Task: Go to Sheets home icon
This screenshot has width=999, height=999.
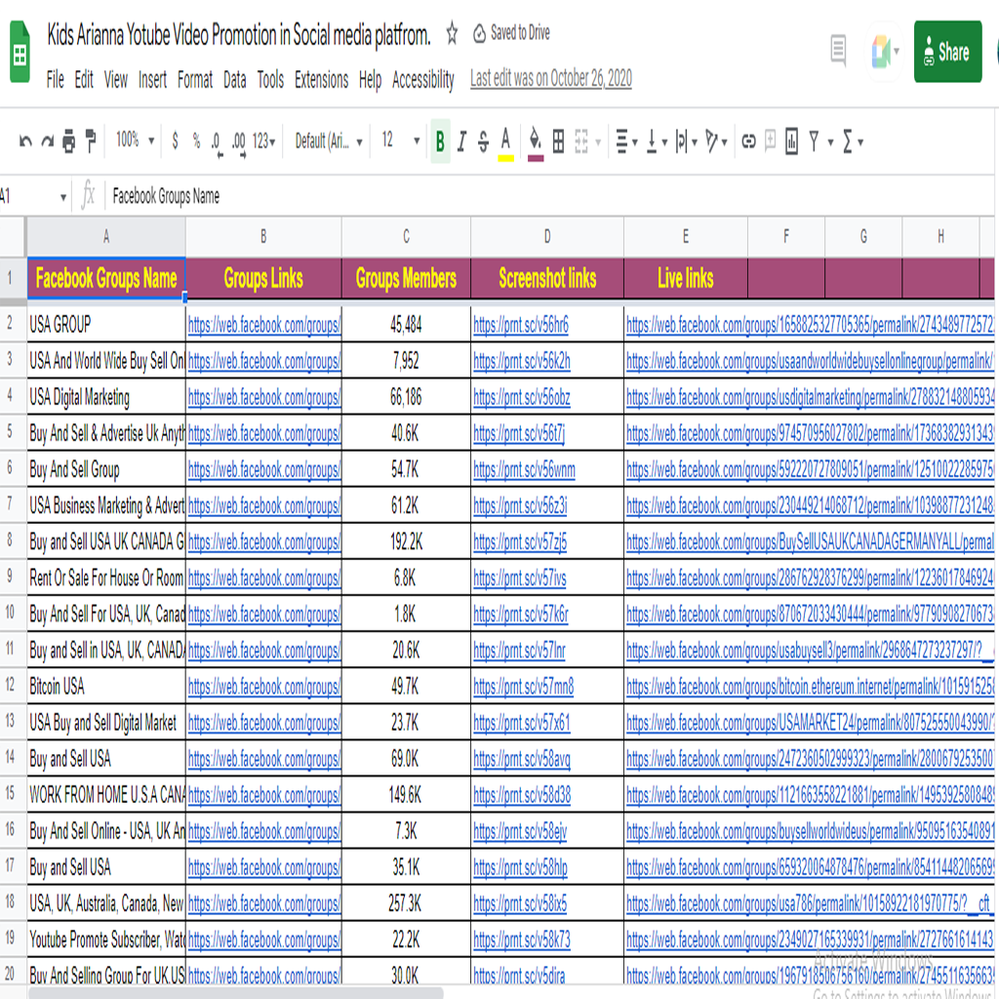Action: [20, 52]
